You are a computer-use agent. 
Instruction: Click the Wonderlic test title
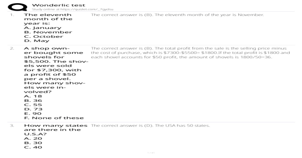(x=59, y=5)
